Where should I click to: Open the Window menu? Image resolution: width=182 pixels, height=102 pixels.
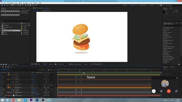point(35,3)
